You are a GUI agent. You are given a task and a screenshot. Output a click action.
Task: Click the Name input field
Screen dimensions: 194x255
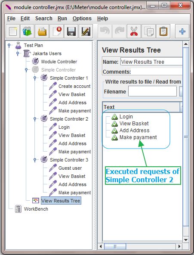(151, 62)
